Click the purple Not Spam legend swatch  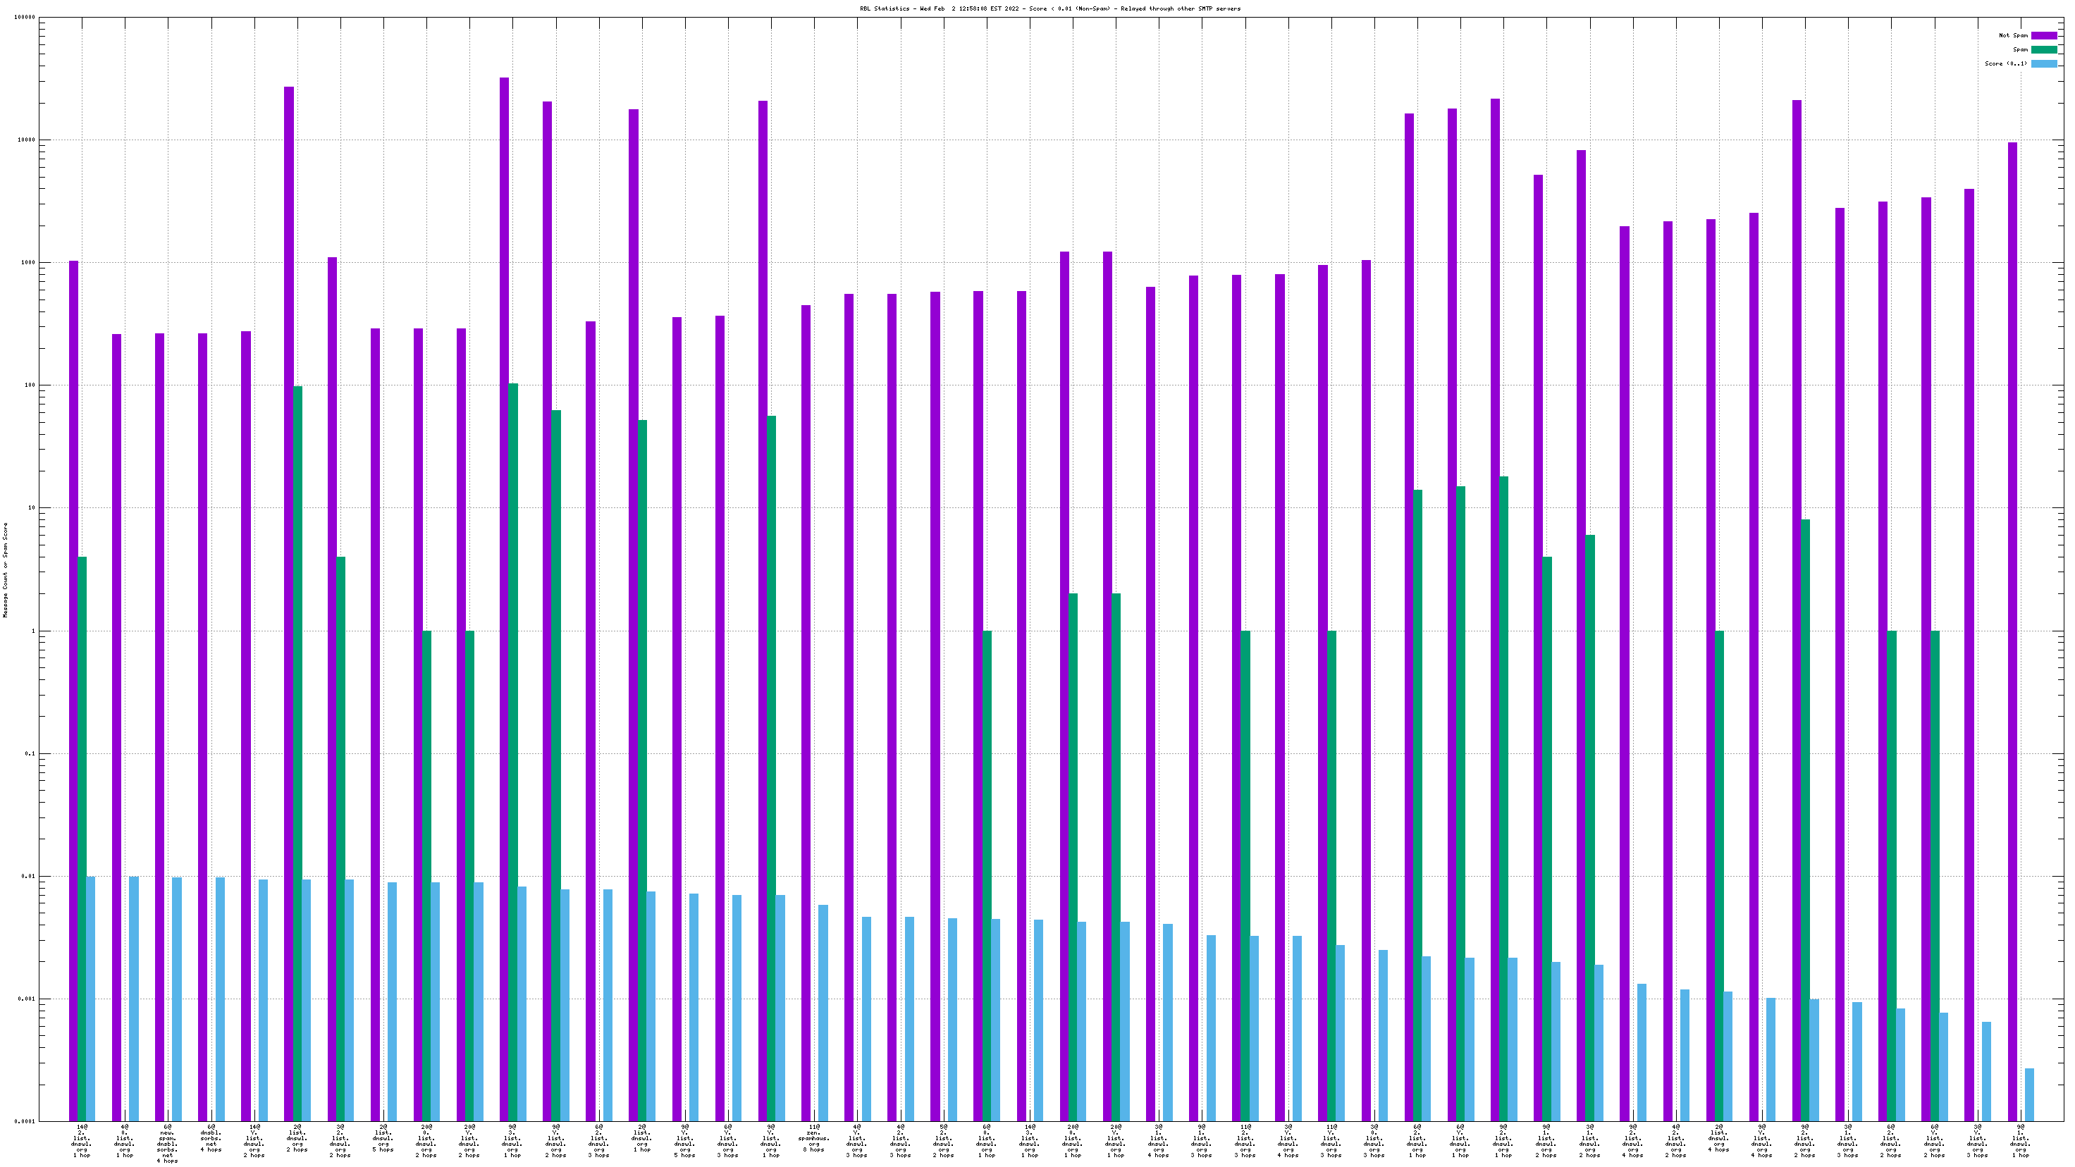click(2043, 35)
